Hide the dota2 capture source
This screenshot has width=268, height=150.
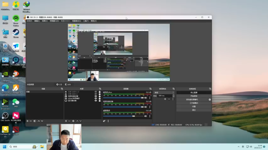point(96,98)
